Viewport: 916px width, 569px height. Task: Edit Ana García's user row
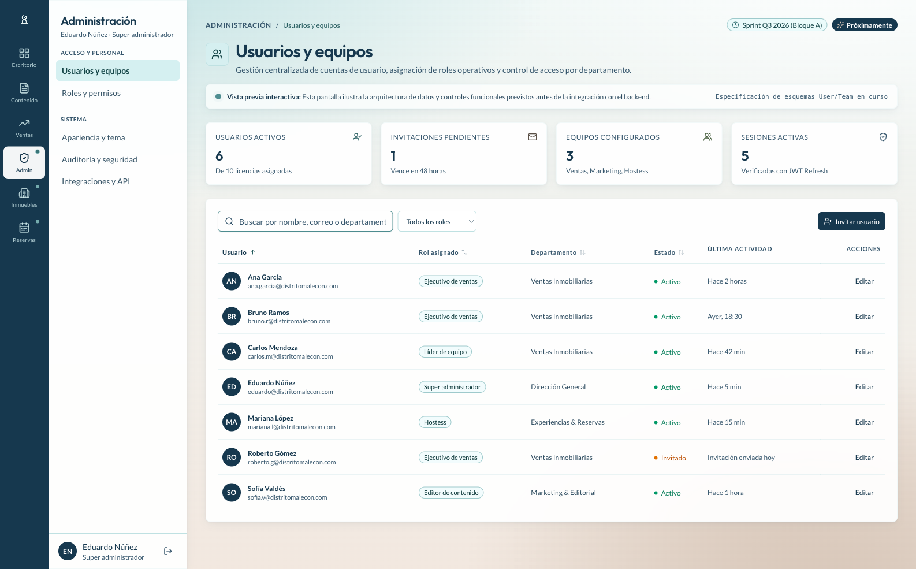864,281
